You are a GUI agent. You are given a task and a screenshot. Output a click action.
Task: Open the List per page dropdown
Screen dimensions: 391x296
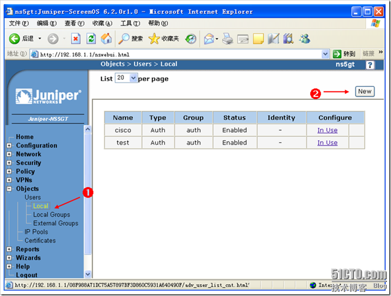126,78
